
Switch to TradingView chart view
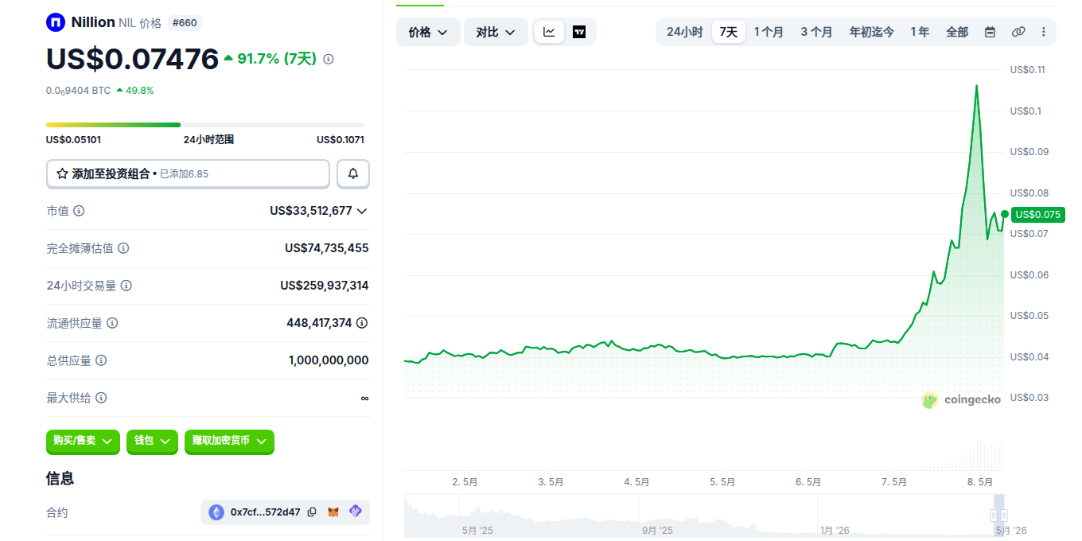click(579, 32)
